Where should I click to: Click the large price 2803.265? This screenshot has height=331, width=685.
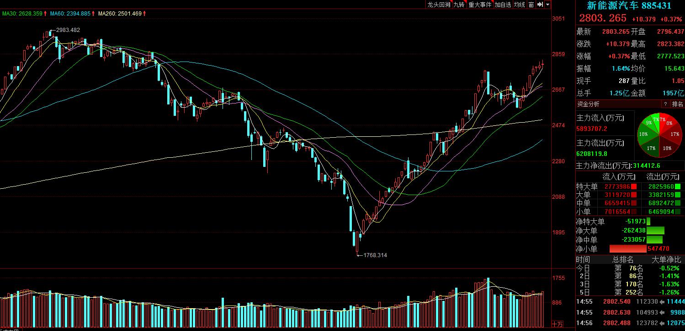pos(603,18)
